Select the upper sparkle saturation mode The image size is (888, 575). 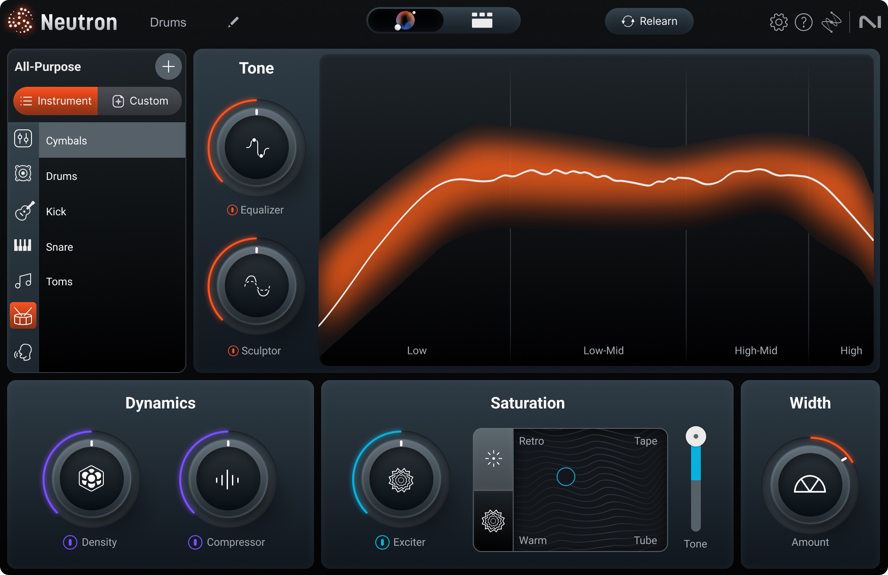click(493, 459)
